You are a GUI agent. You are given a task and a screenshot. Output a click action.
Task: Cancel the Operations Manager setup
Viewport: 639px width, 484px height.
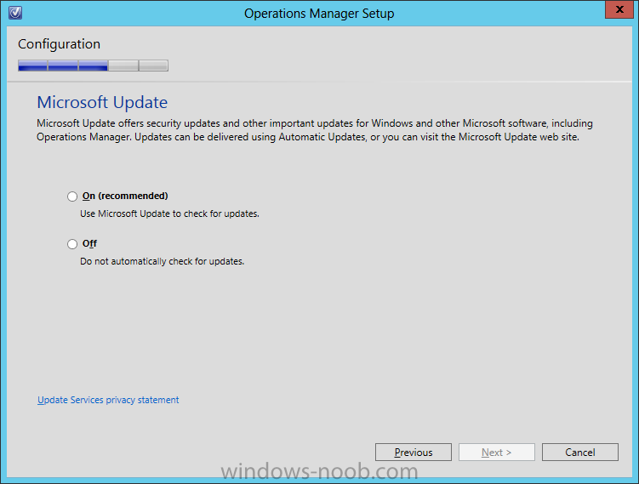coord(580,453)
